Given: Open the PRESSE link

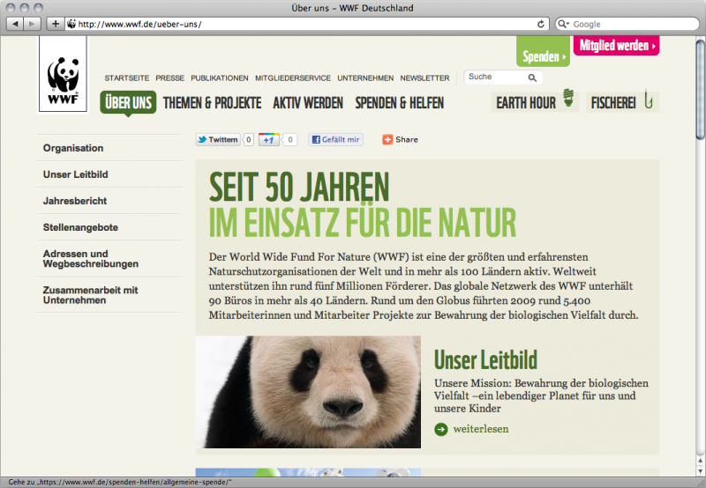Looking at the screenshot, I should 169,78.
